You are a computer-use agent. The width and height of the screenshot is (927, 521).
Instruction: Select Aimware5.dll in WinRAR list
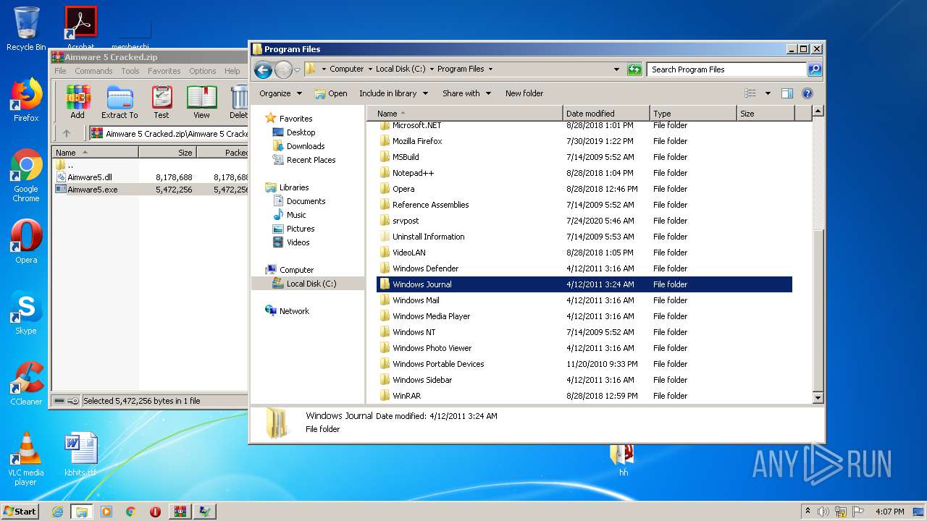[90, 177]
